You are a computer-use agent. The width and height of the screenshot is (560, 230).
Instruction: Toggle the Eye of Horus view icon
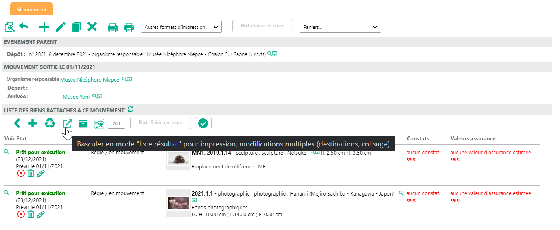point(99,123)
